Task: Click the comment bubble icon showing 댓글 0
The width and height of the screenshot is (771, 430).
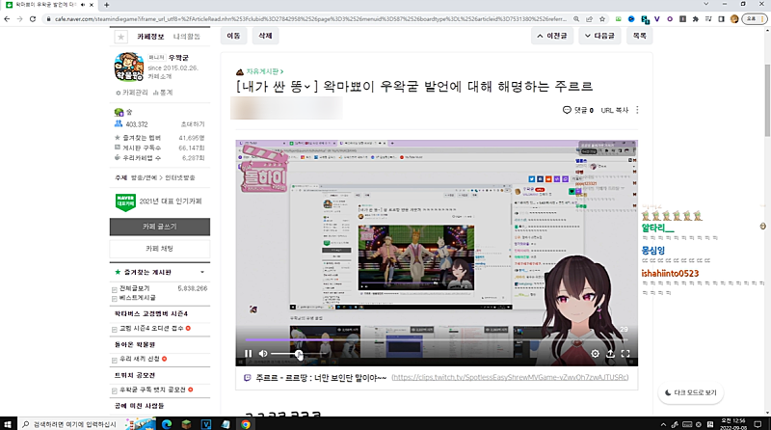Action: (568, 110)
